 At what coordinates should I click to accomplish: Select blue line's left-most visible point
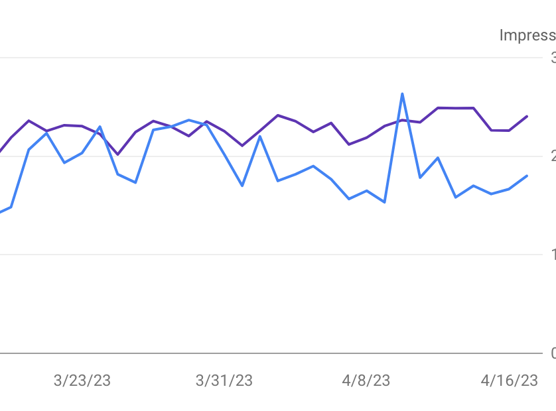tap(1, 212)
